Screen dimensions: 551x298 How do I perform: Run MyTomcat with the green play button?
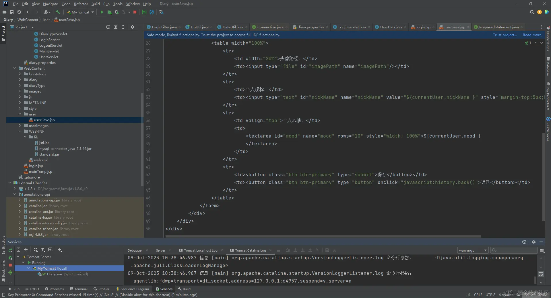tap(102, 12)
